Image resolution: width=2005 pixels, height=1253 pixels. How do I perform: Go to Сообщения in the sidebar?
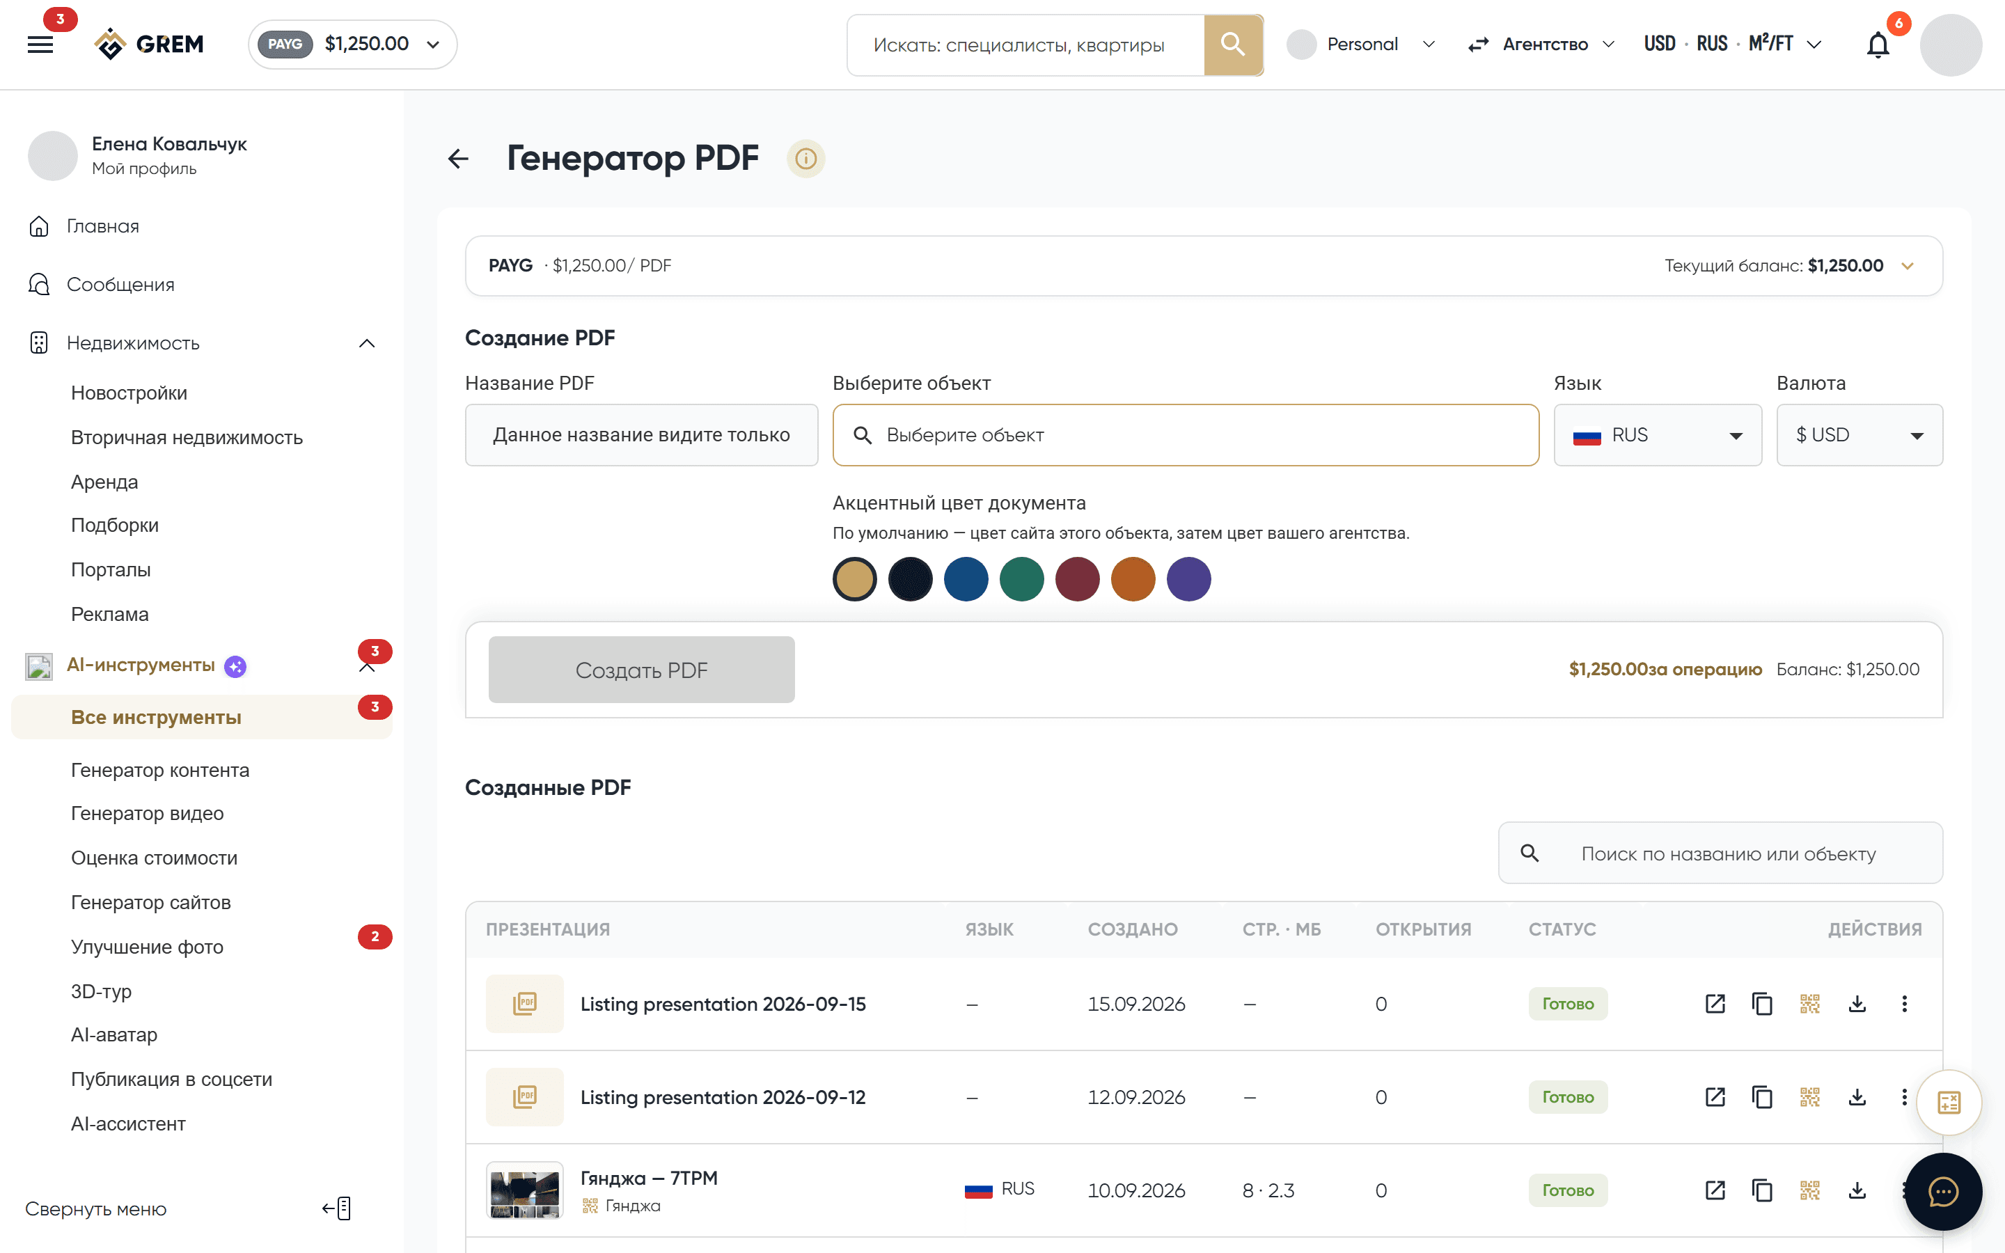point(120,284)
